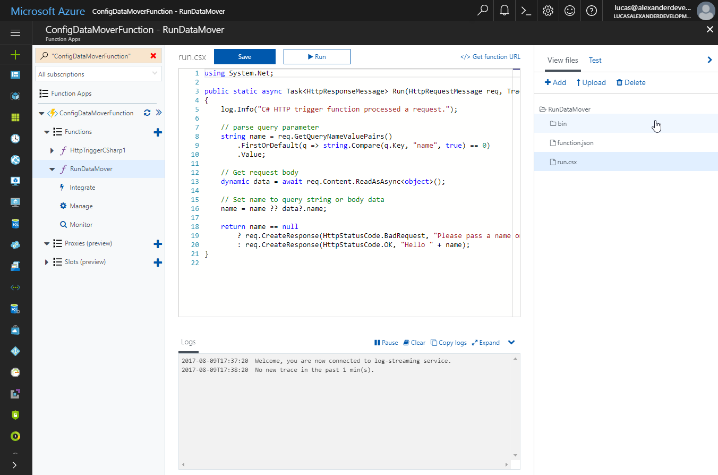
Task: Open portal settings gear
Action: click(548, 11)
